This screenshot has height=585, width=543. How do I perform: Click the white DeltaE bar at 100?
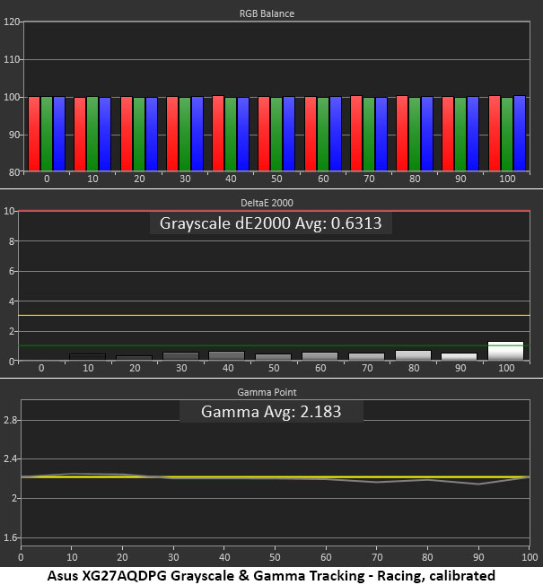tap(505, 351)
